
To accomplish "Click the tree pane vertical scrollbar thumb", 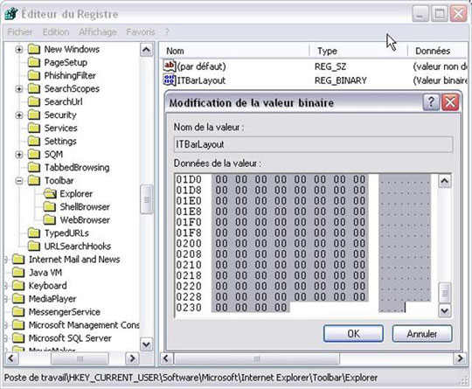I will [147, 199].
